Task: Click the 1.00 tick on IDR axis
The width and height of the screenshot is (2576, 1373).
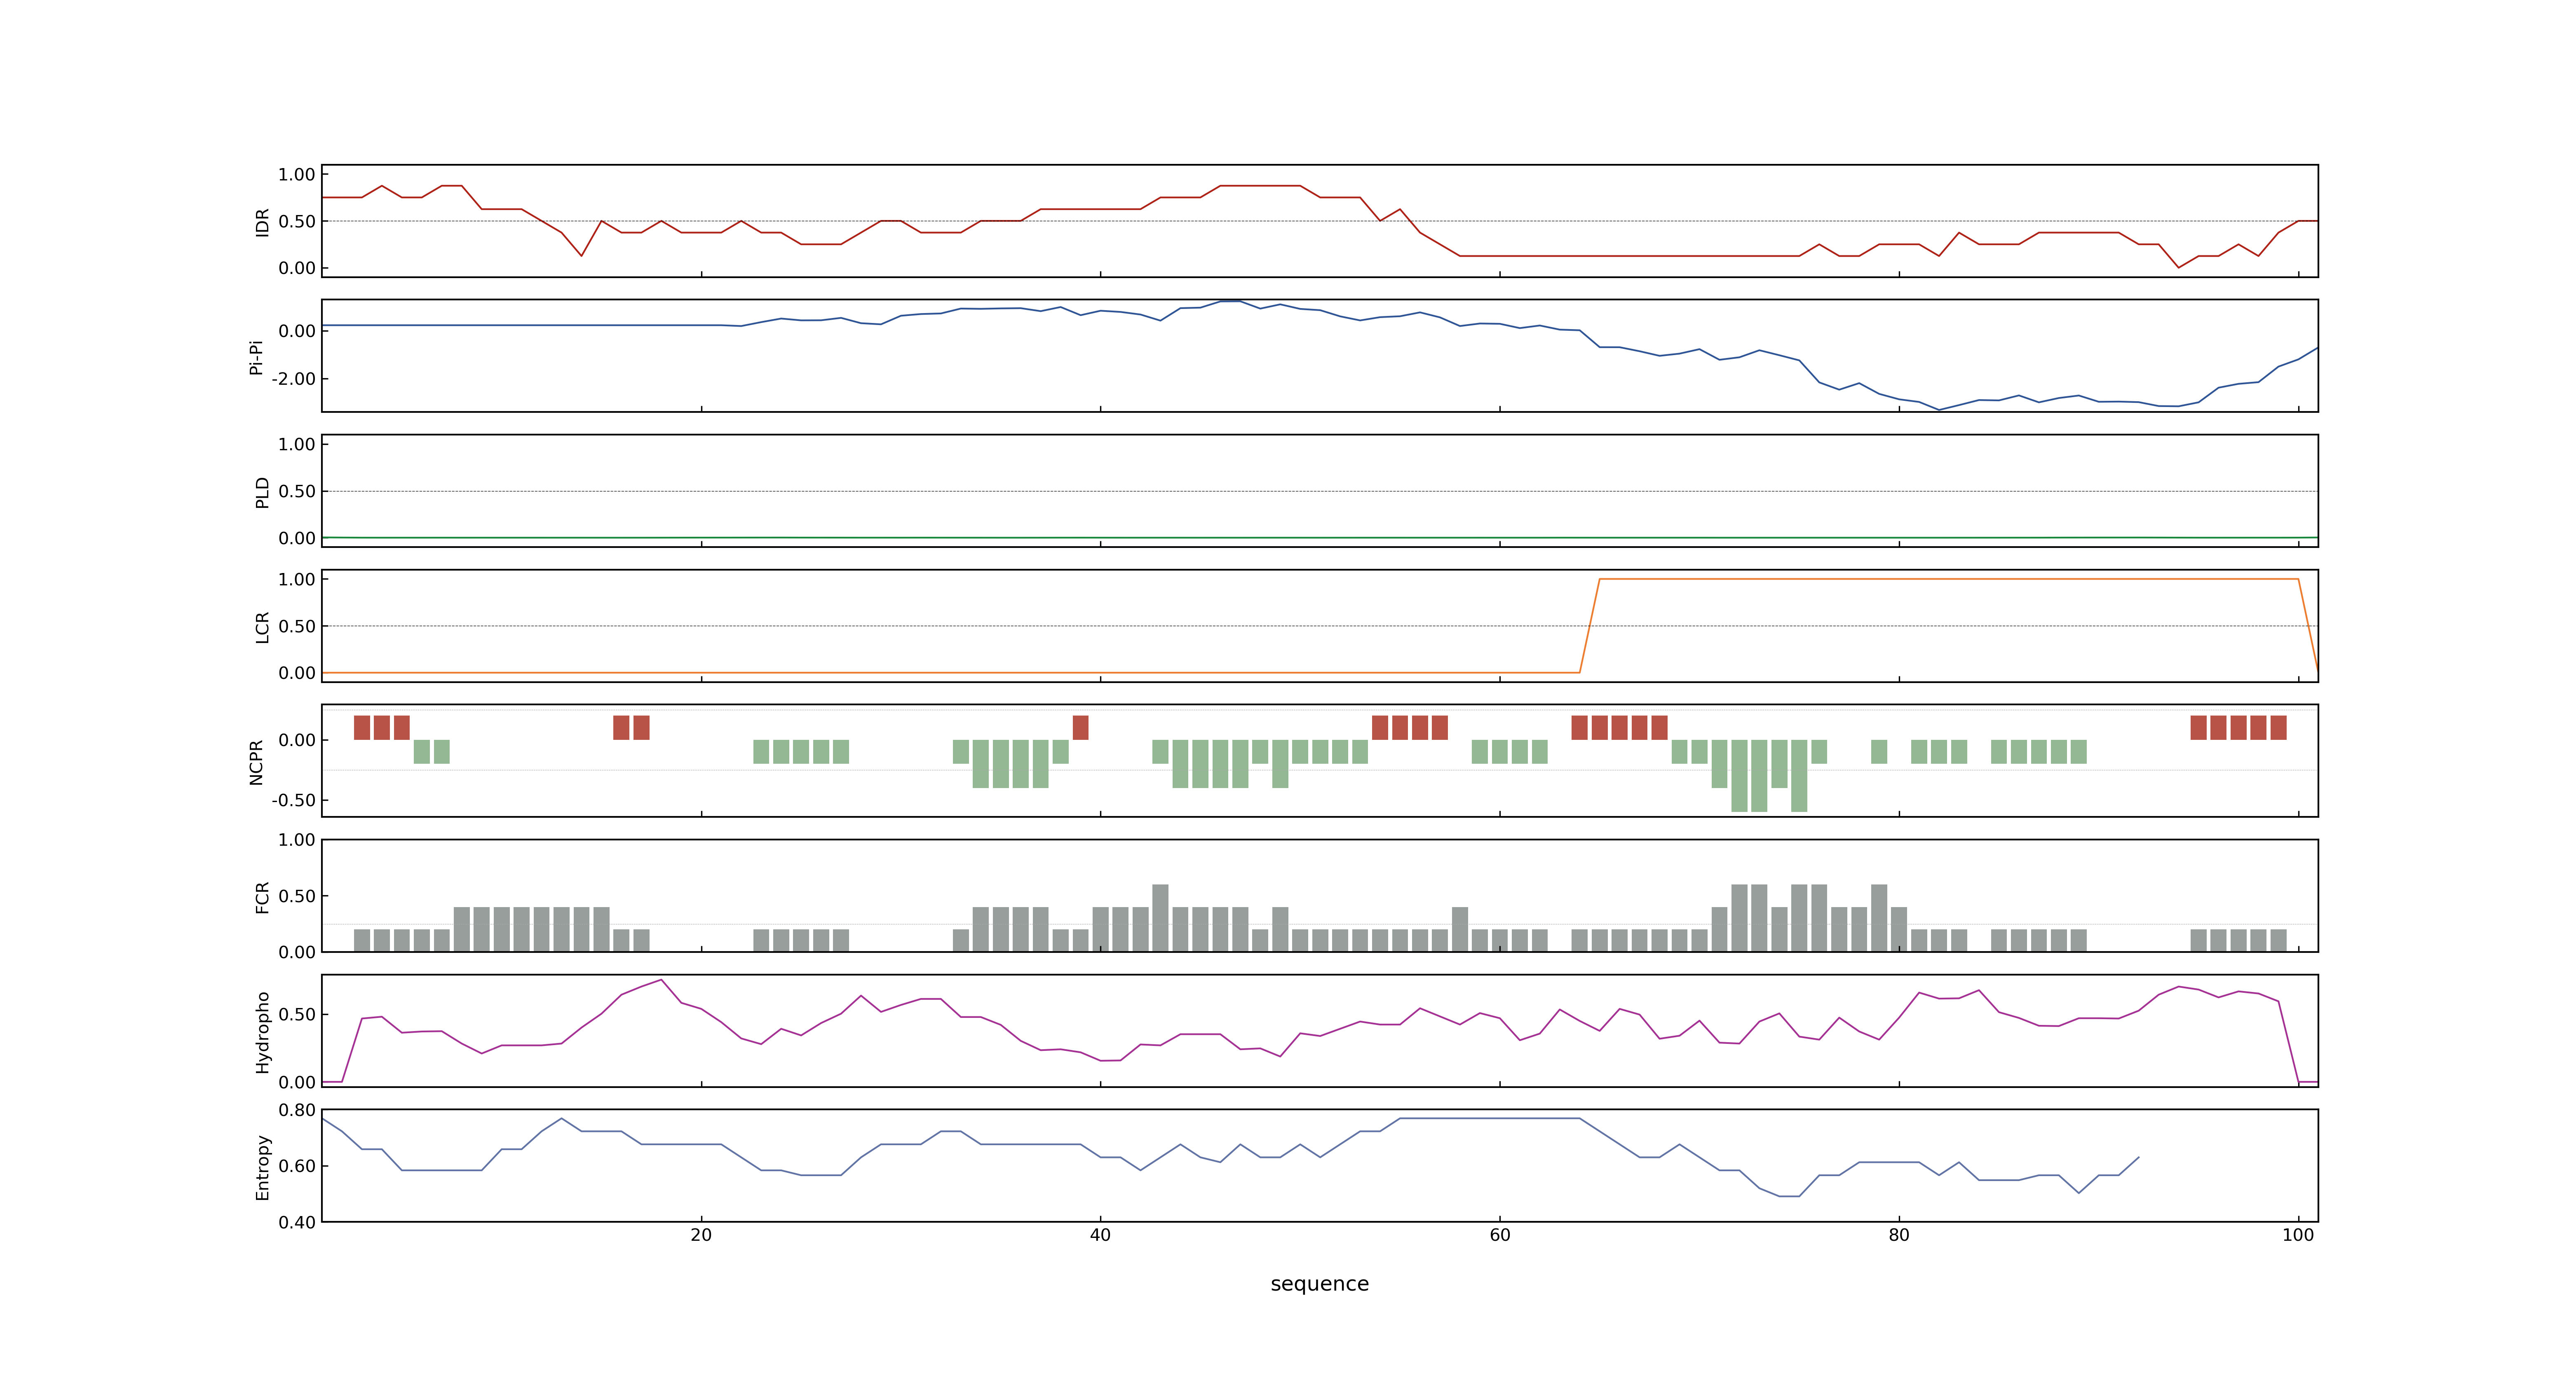Action: click(297, 175)
